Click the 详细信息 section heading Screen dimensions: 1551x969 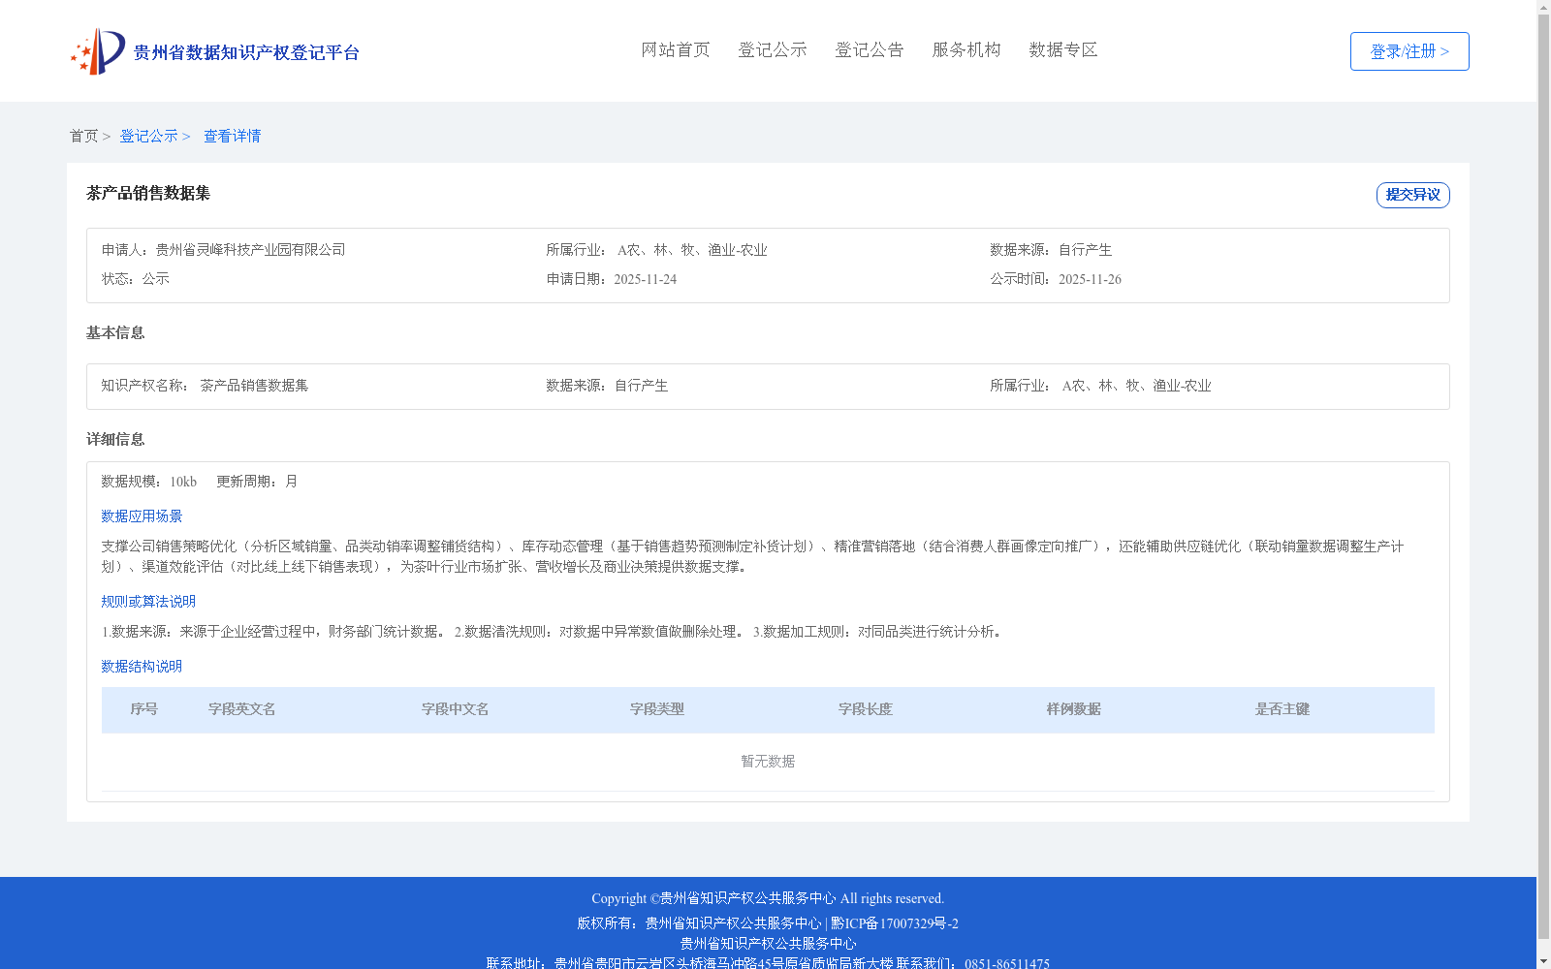tap(115, 440)
